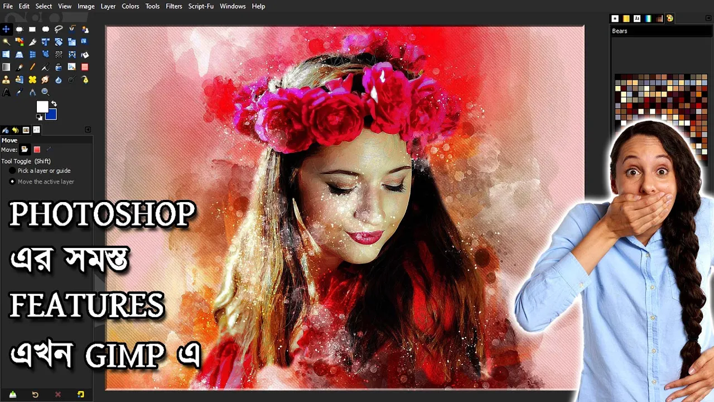The image size is (714, 402).
Task: Select the Fuzzy Select magic wand
Action: pos(6,42)
